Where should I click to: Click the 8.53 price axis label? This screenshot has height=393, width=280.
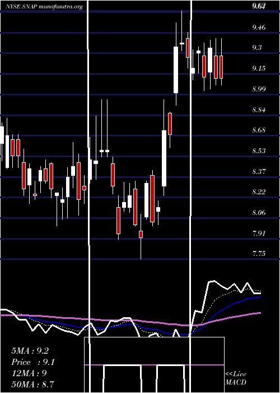(259, 150)
